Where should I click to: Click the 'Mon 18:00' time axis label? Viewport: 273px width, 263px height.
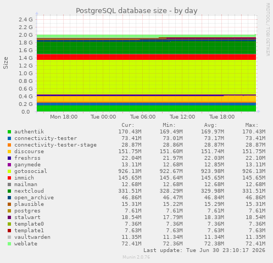coord(64,117)
